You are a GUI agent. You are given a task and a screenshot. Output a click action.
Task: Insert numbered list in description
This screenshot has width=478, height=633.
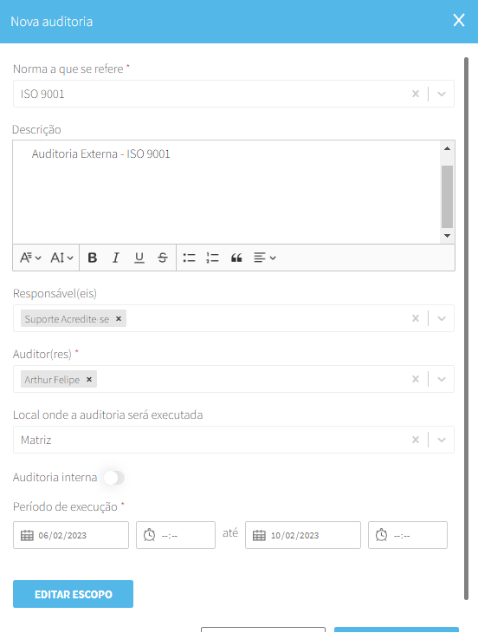(x=212, y=258)
